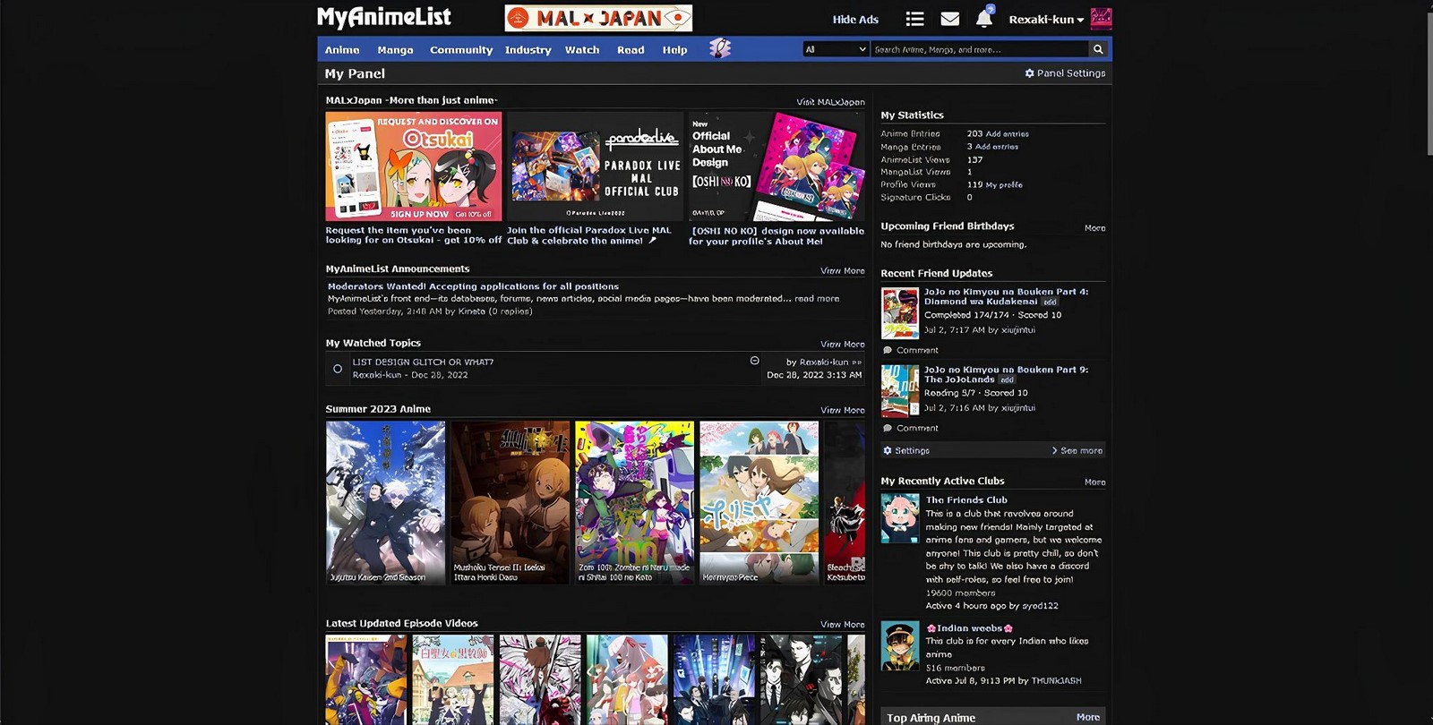Open the notifications bell icon
The image size is (1433, 725).
pyautogui.click(x=983, y=19)
